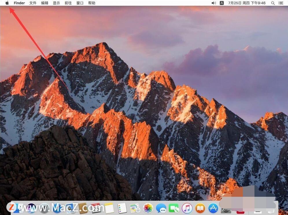Open Messages from the Dock

tap(161, 208)
